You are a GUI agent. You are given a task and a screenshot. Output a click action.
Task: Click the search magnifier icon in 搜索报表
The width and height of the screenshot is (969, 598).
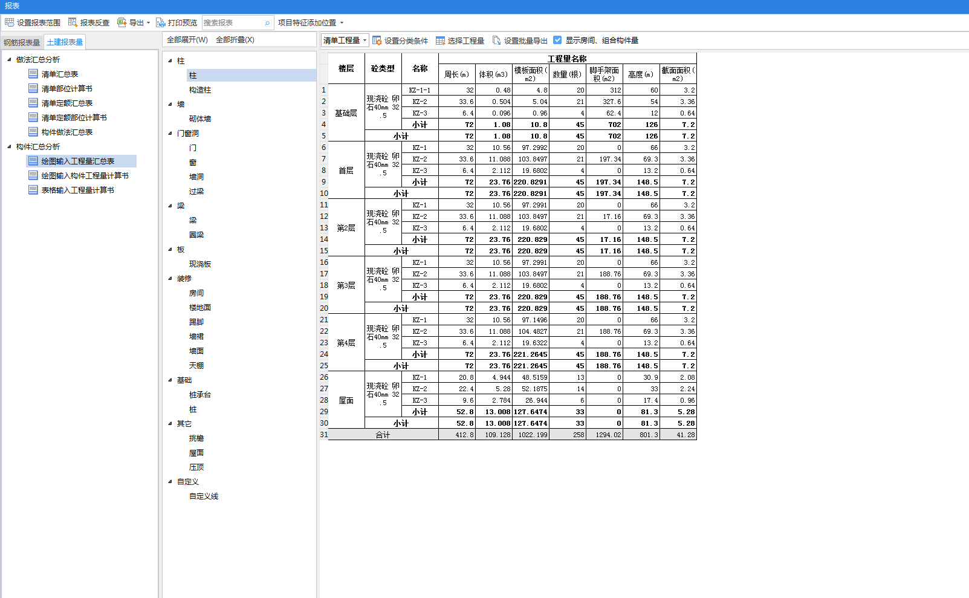click(x=267, y=23)
